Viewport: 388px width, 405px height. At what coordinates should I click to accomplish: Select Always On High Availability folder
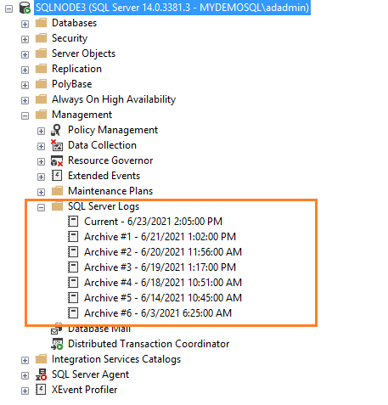pyautogui.click(x=114, y=99)
